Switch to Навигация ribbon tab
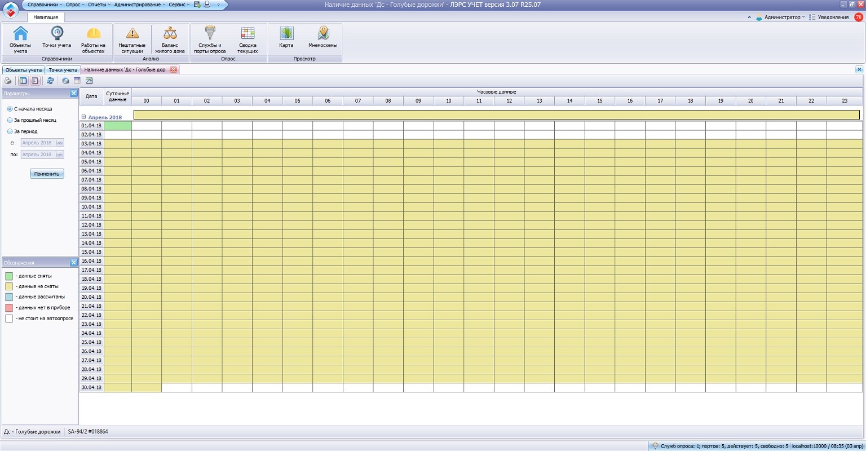The height and width of the screenshot is (451, 866). coord(46,17)
